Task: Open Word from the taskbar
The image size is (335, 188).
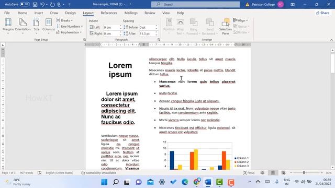Action: tap(208, 182)
